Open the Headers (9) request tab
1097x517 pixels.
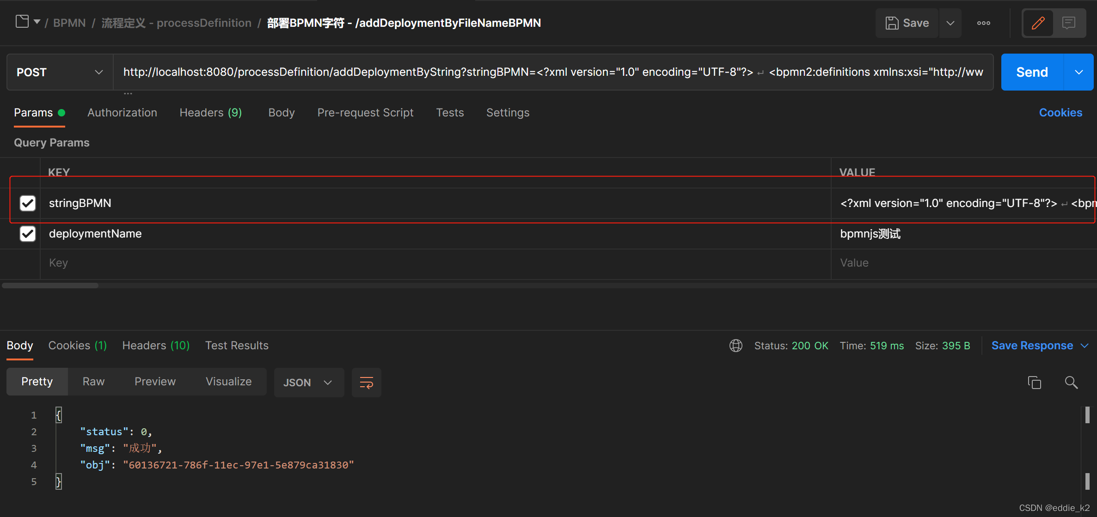tap(211, 113)
